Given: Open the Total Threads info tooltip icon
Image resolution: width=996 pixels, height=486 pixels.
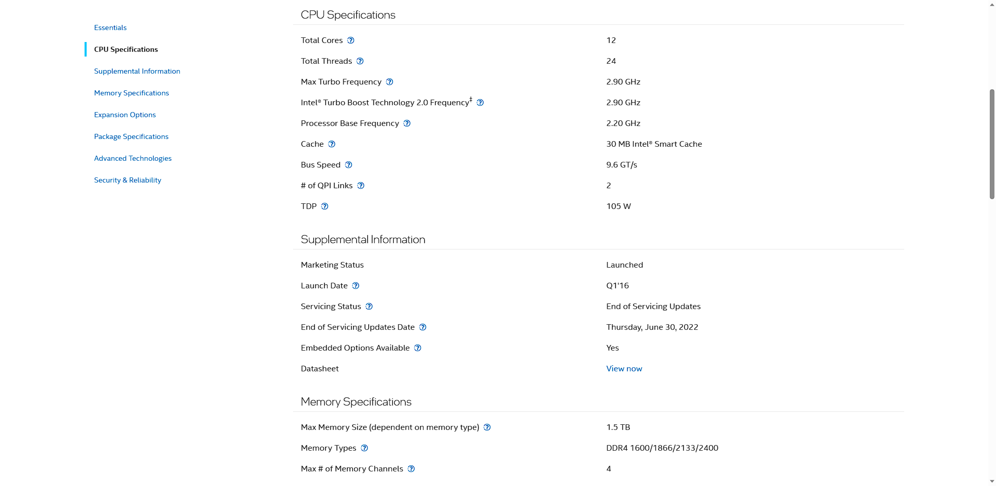Looking at the screenshot, I should (x=360, y=61).
